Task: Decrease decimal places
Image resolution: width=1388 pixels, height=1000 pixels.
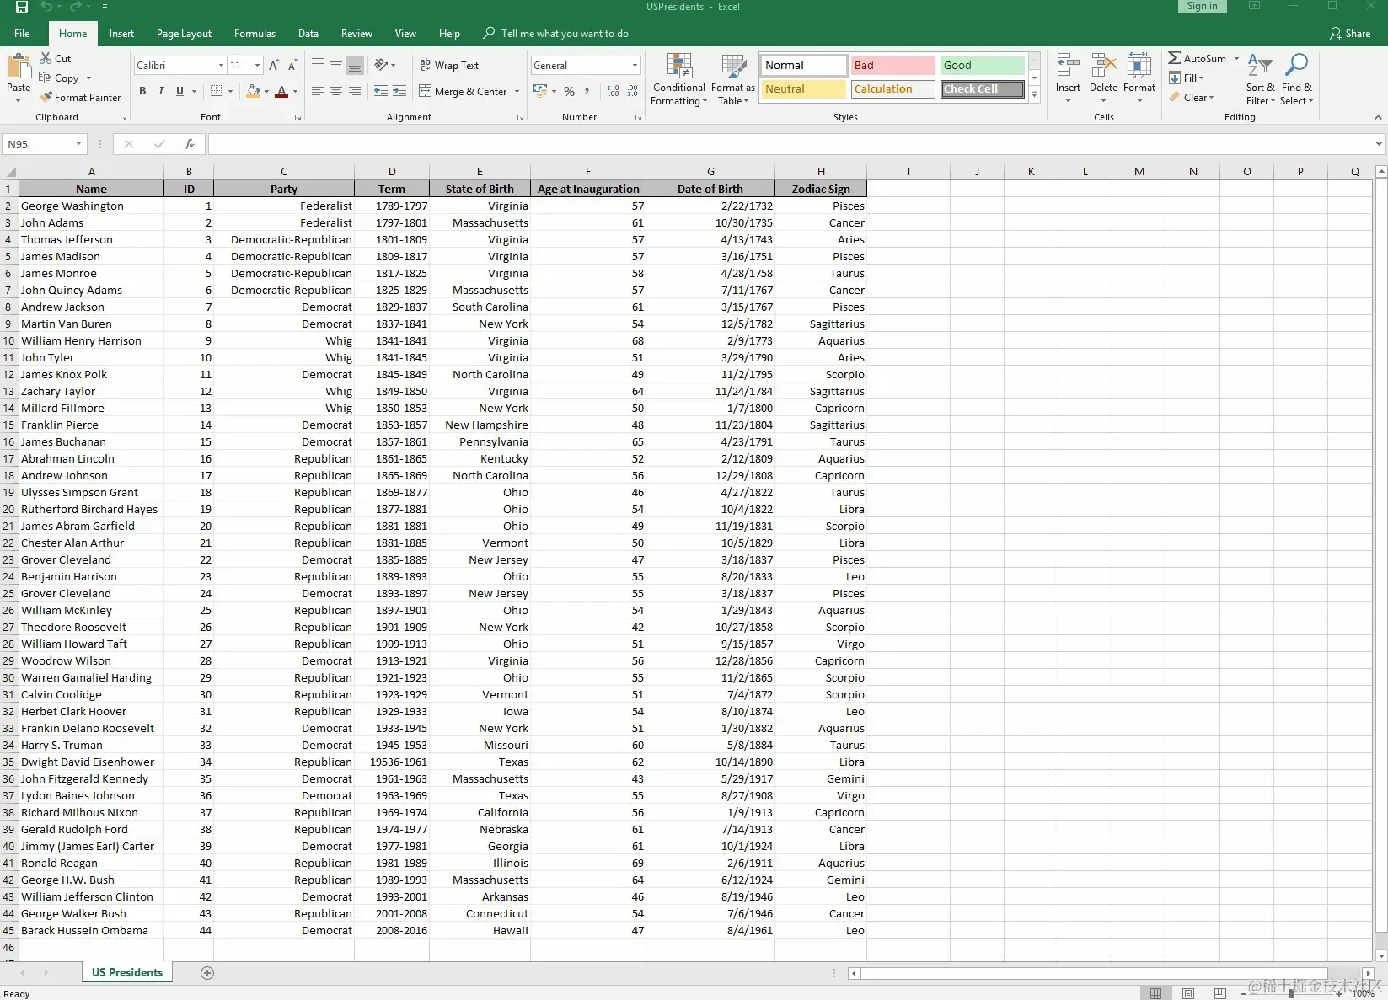Action: [632, 91]
